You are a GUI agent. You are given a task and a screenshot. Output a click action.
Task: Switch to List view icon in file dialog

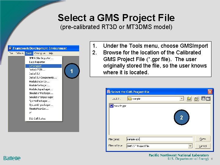click(203, 99)
